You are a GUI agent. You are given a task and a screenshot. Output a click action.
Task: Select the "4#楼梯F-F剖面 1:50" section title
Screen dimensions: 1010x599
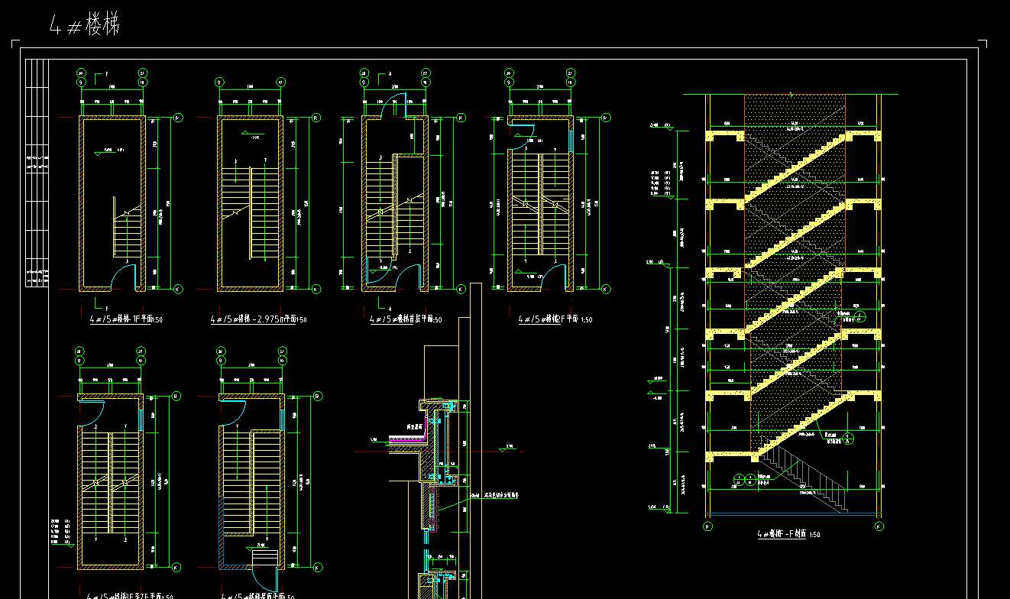788,535
